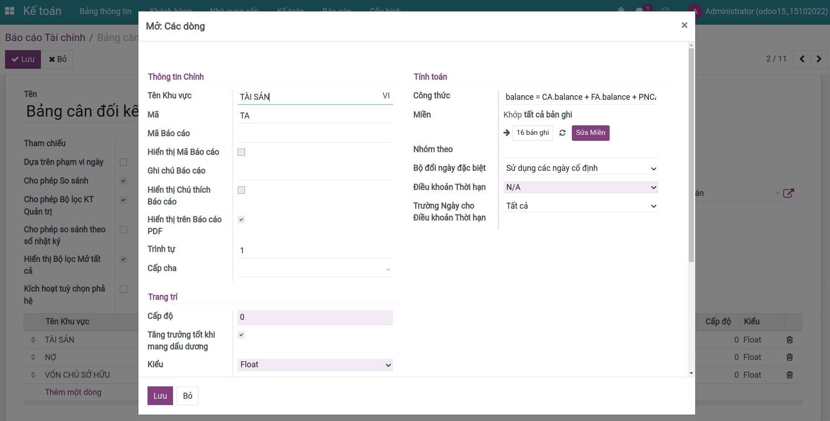Viewport: 830px width, 421px height.
Task: Click Lưu button in dialog footer
Action: click(160, 395)
